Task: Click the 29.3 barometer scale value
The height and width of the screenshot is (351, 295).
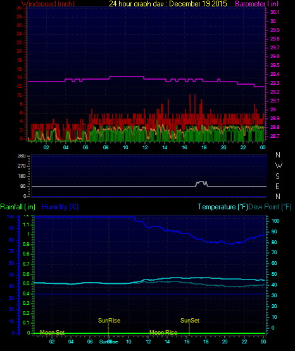Action: tap(275, 83)
